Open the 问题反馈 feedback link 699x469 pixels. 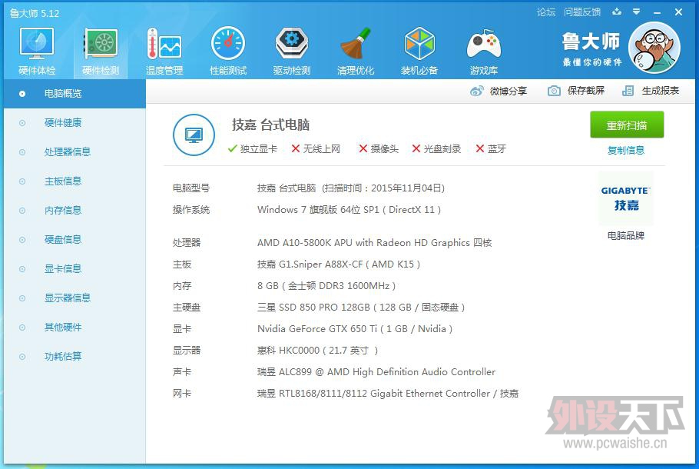click(x=582, y=12)
